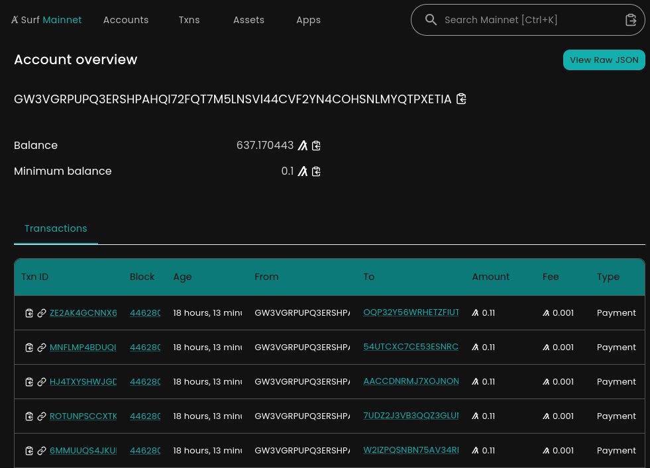Click the Account overview heading
Viewport: 650px width, 468px height.
pyautogui.click(x=76, y=60)
